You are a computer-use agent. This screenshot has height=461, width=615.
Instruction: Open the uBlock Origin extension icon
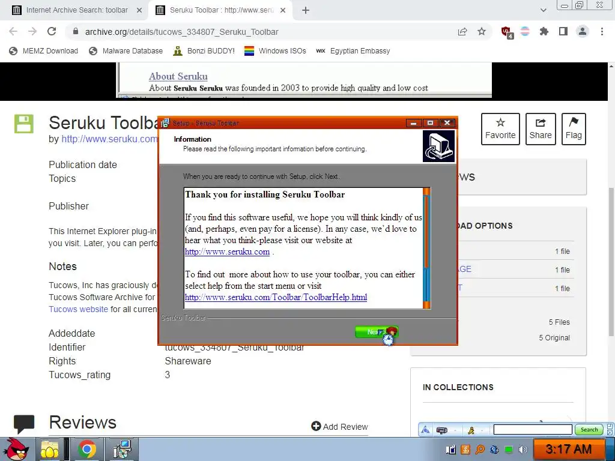[507, 32]
